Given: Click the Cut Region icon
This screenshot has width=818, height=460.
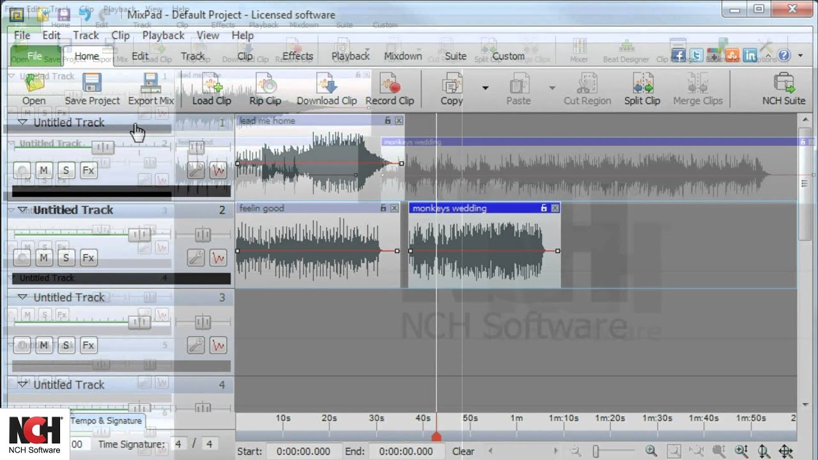Looking at the screenshot, I should click(x=587, y=83).
